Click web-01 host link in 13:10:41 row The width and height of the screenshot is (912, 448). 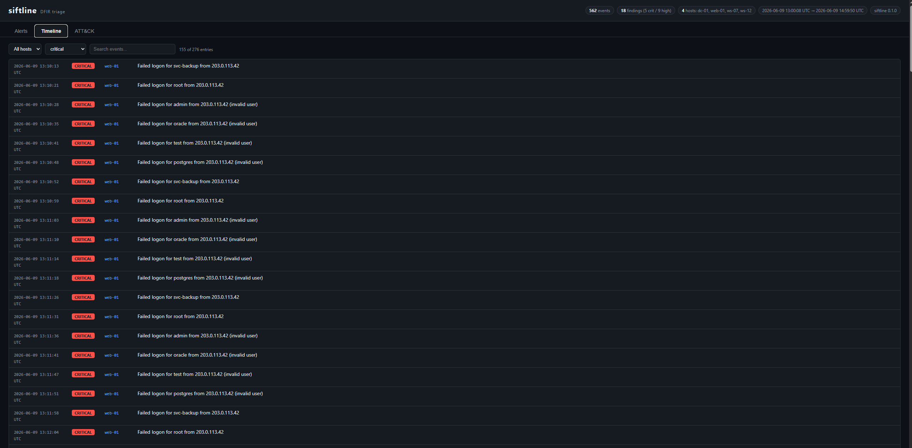pos(111,143)
